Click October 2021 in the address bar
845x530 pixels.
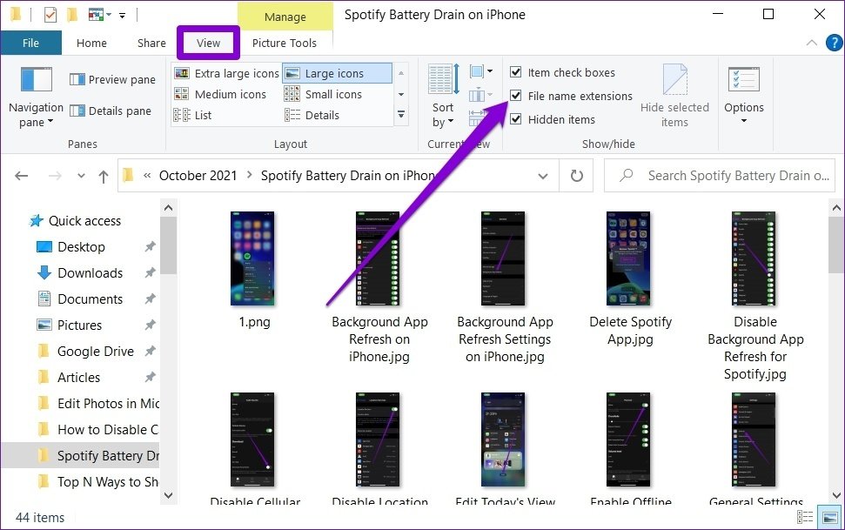point(198,176)
